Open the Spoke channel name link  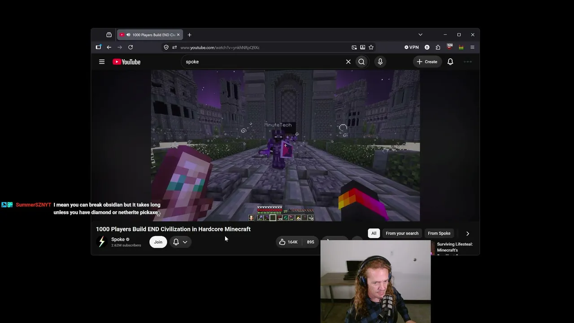(118, 240)
